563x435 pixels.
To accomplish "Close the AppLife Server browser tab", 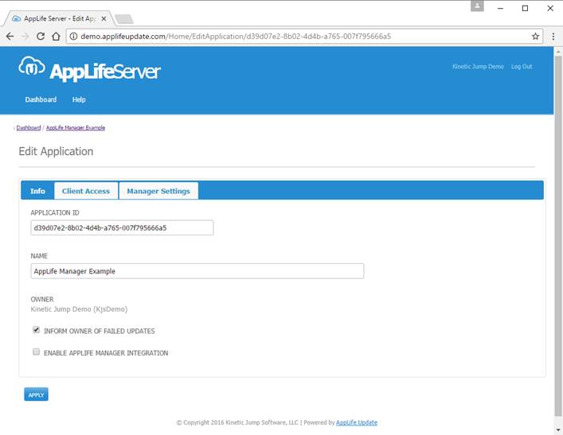I will 104,18.
